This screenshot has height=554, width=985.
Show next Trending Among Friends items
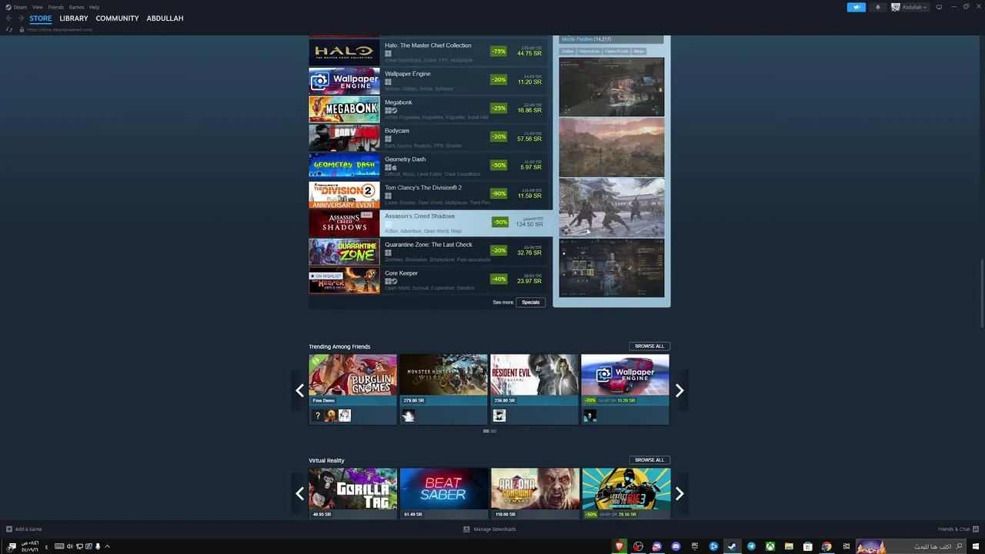(679, 391)
